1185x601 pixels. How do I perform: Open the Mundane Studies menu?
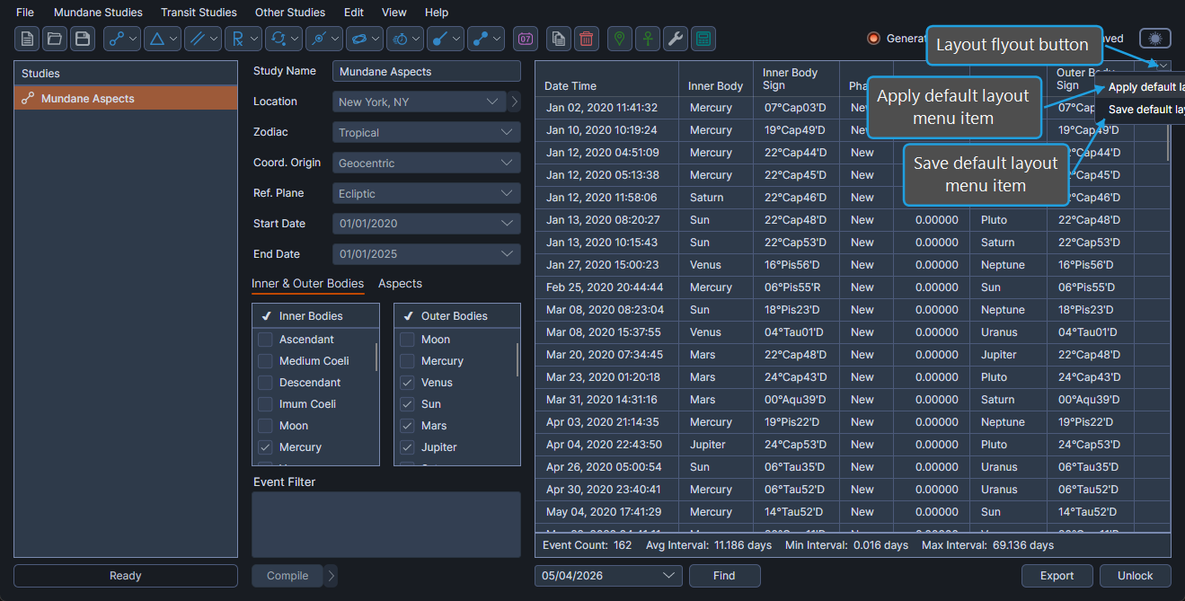[x=98, y=13]
